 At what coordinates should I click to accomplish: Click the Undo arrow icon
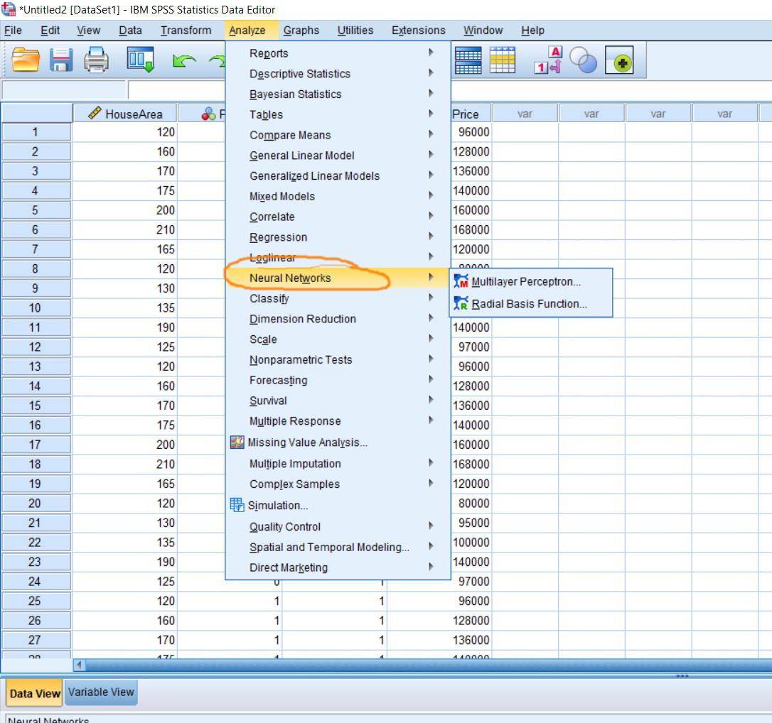(186, 60)
